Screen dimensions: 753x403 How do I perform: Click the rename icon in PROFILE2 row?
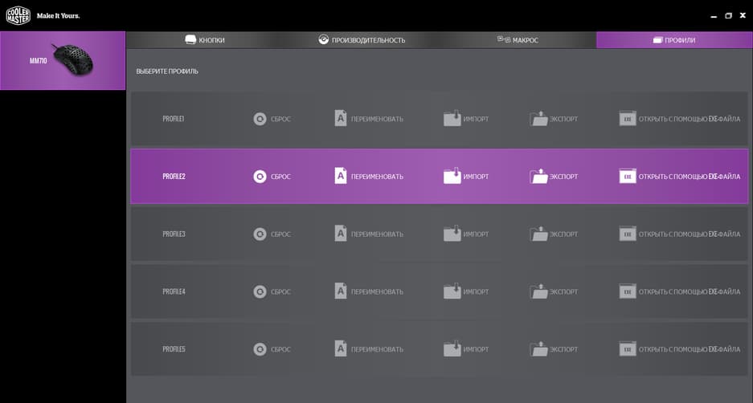pyautogui.click(x=341, y=176)
